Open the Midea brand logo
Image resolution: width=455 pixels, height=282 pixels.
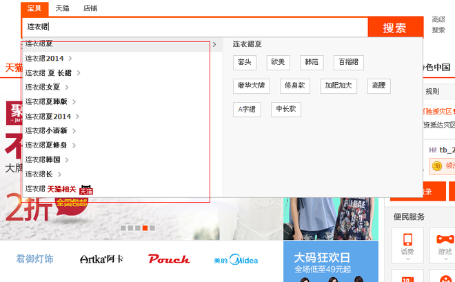coord(235,259)
